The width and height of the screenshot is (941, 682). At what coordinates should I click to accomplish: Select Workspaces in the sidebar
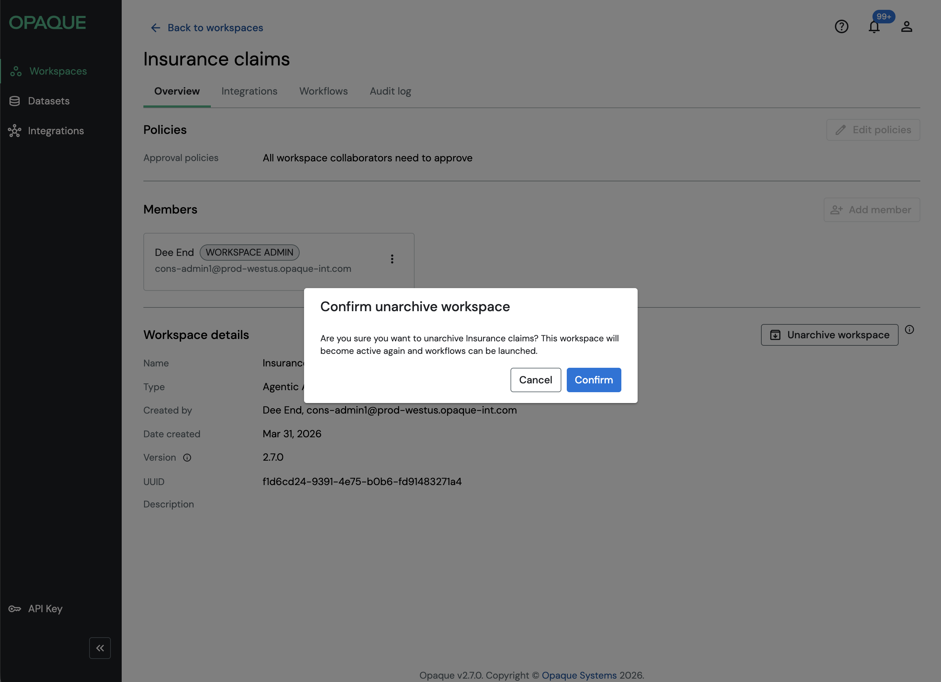(58, 71)
